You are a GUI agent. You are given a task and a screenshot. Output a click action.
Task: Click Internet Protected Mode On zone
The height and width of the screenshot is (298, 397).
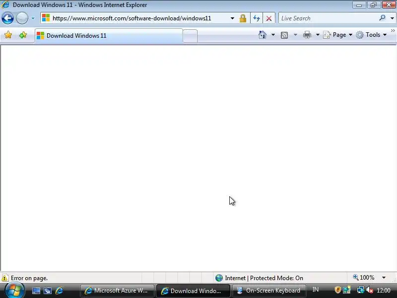point(259,278)
